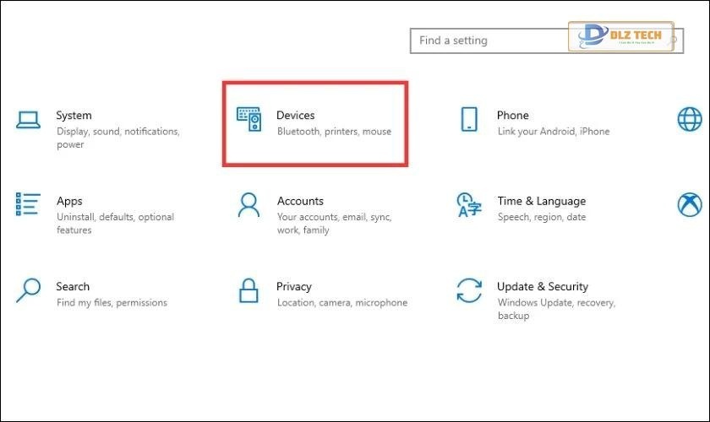Click "Display, sound, notifications, power" text
The image size is (710, 422).
tap(118, 138)
